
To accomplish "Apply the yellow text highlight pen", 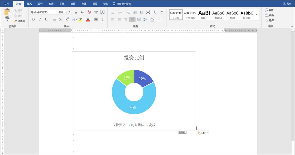I will (x=80, y=19).
